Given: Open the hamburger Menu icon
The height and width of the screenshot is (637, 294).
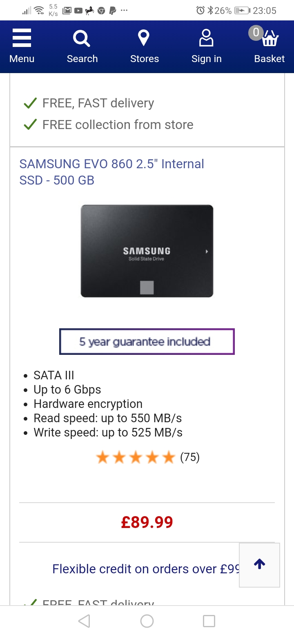Looking at the screenshot, I should click(22, 39).
